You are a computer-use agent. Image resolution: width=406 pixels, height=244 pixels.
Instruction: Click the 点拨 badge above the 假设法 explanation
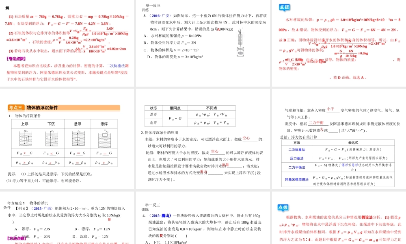point(283,207)
